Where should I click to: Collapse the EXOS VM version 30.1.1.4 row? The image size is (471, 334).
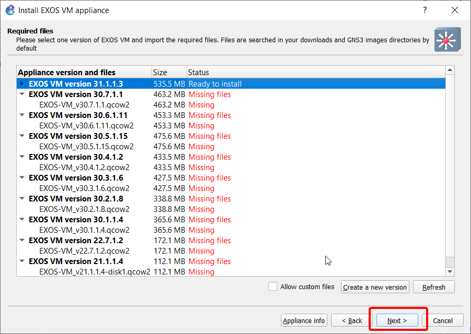coord(21,219)
